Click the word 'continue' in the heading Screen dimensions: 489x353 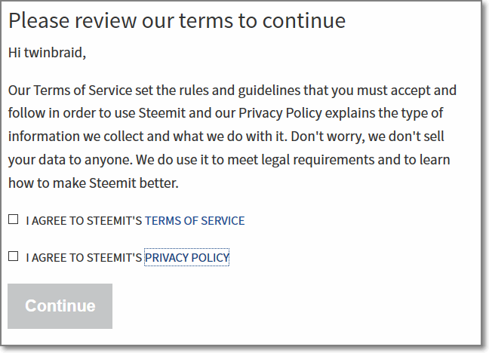(x=303, y=20)
